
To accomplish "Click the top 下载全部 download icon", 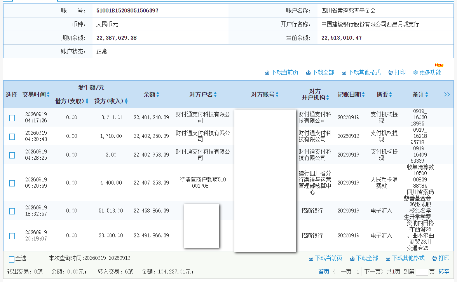I will [x=308, y=73].
